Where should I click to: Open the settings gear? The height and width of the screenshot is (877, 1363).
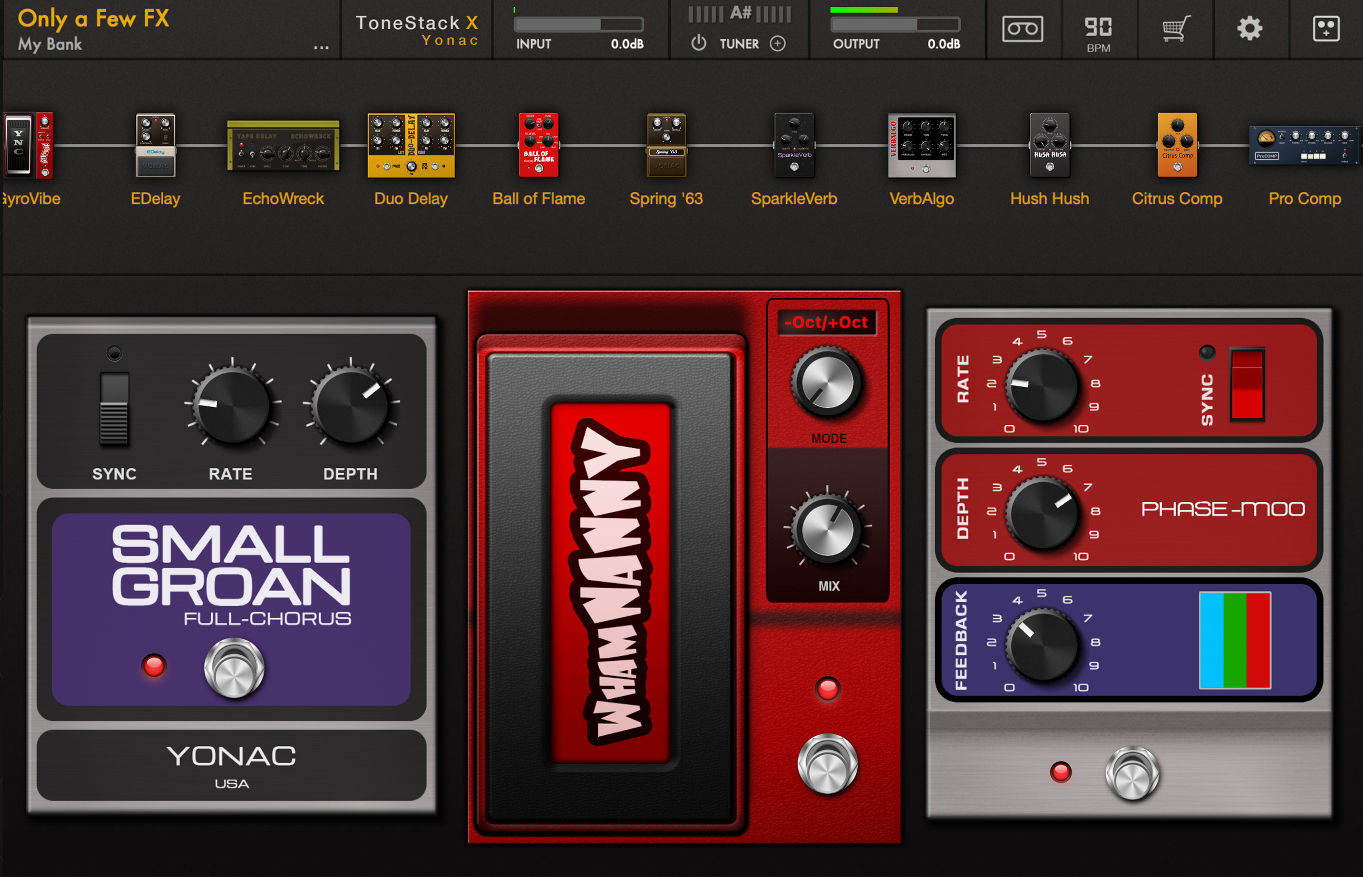[1249, 28]
